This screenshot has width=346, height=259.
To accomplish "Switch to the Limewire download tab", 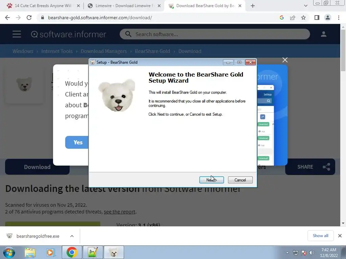I will (124, 6).
